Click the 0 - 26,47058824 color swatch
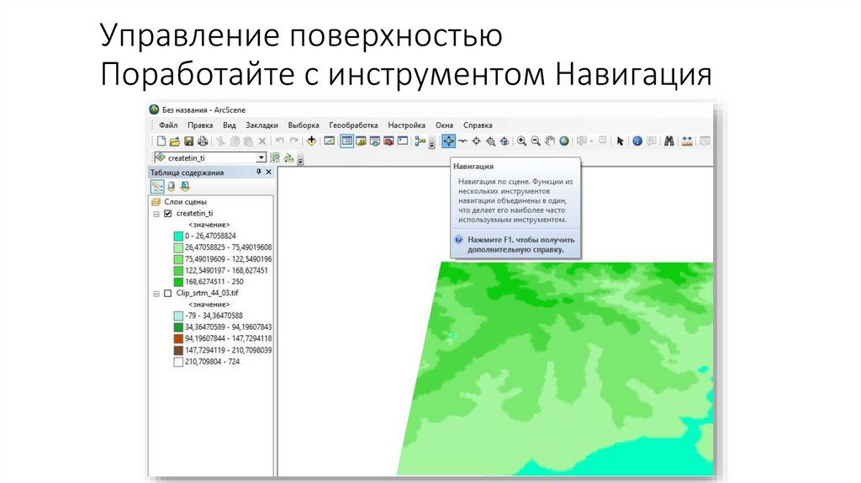Image resolution: width=861 pixels, height=483 pixels. (178, 236)
